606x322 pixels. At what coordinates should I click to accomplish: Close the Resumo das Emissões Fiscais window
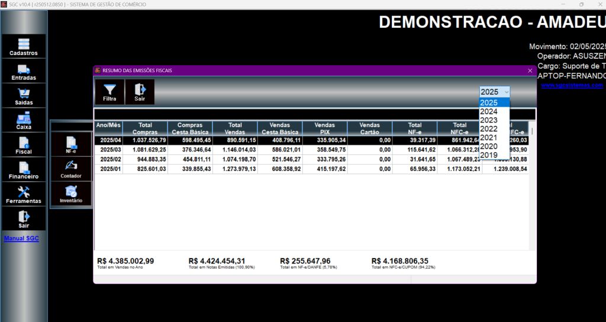[530, 71]
